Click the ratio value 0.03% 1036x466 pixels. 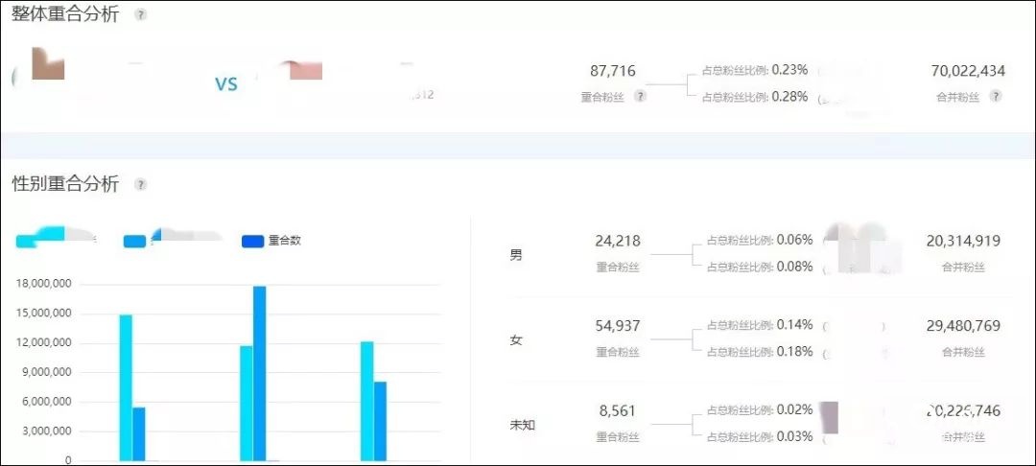pyautogui.click(x=795, y=437)
